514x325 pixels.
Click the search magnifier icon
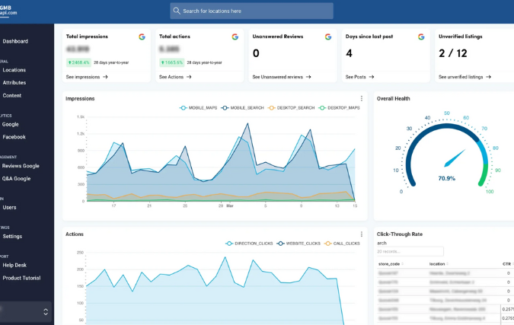point(177,11)
